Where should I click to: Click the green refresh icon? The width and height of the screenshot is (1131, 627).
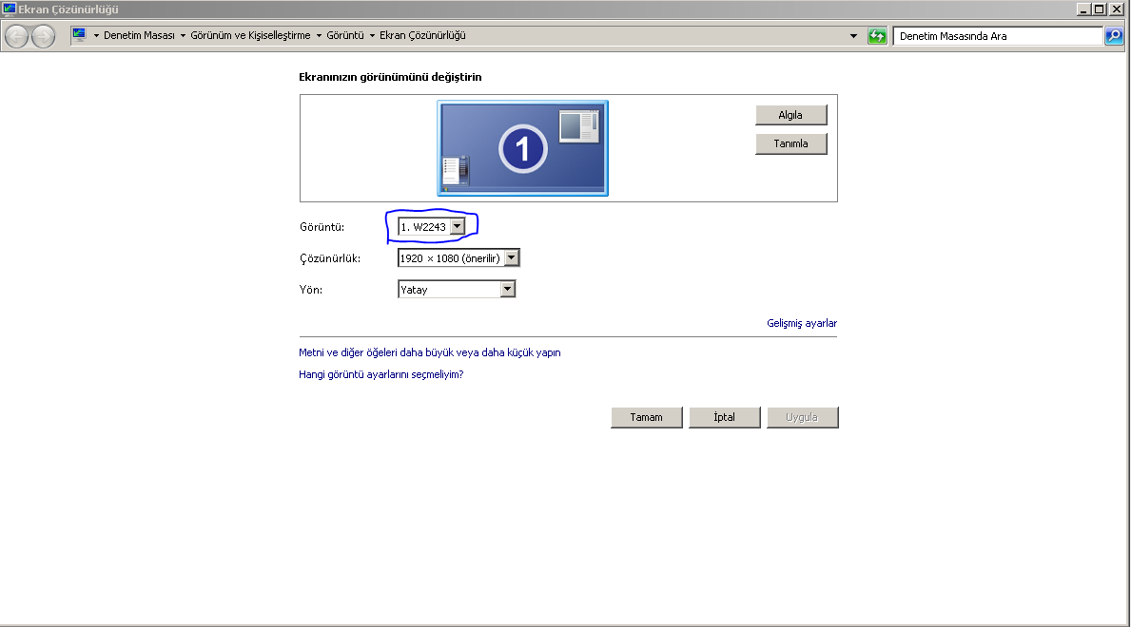tap(877, 36)
